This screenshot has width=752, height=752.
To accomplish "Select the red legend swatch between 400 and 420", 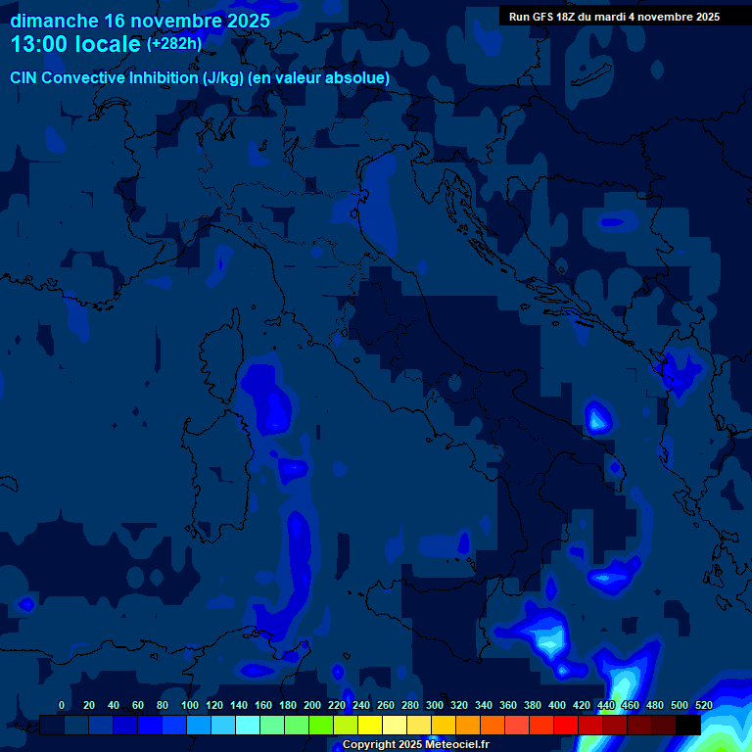I will coord(566,725).
